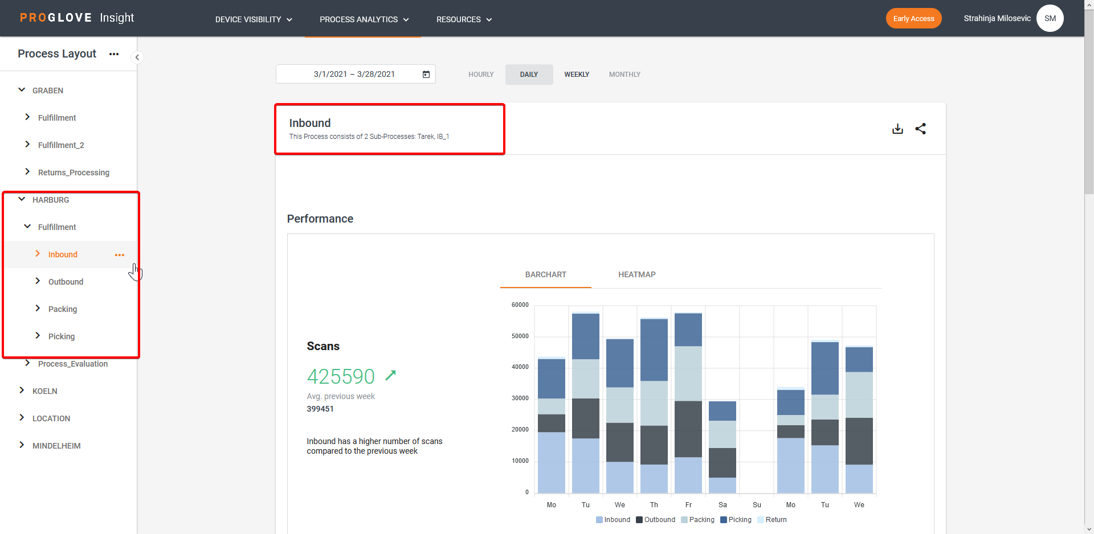Toggle Inbound series in chart legend
This screenshot has width=1094, height=534.
pyautogui.click(x=613, y=520)
